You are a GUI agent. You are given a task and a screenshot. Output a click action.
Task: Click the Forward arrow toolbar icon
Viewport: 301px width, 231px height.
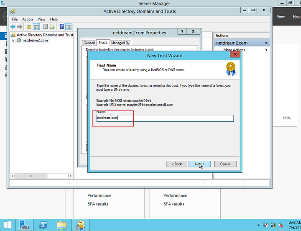click(20, 27)
